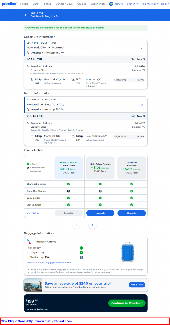Image resolution: width=170 pixels, height=325 pixels.
Task: Click the Changeable ticket checkmark under Main Cabin
Action: (x=69, y=184)
